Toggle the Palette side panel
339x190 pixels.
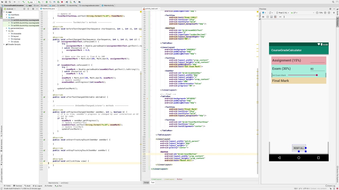[260, 16]
